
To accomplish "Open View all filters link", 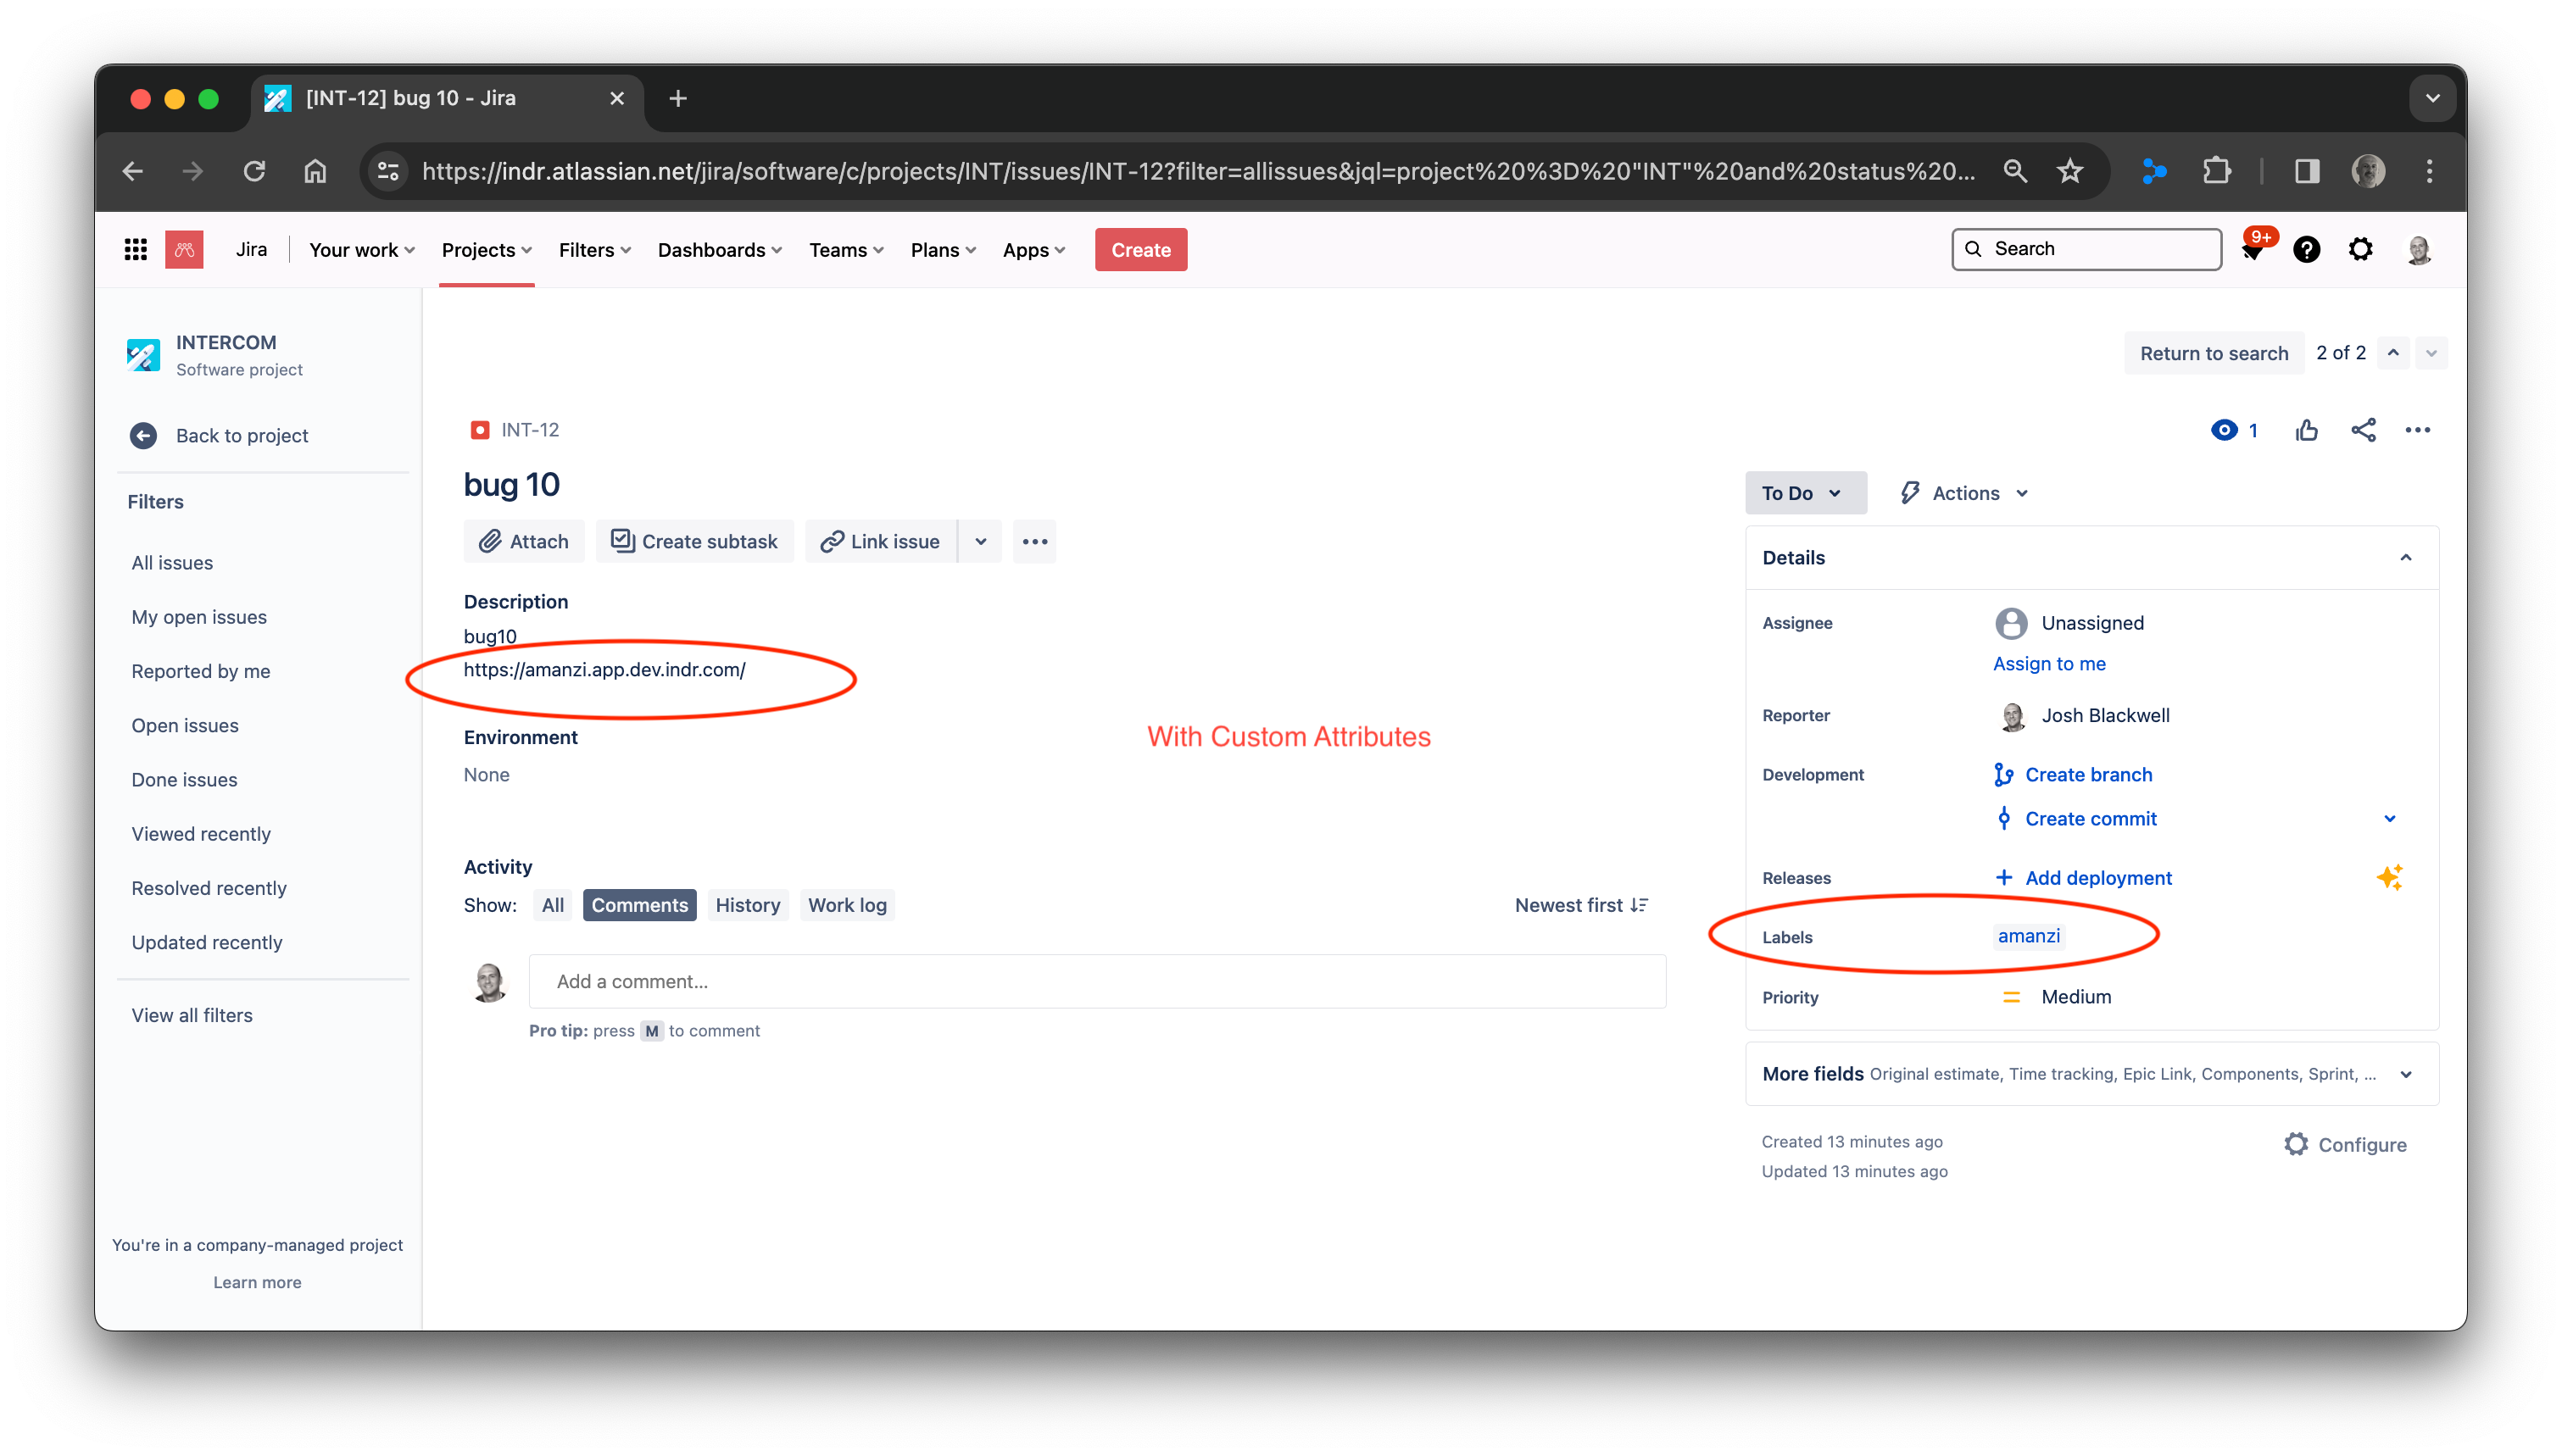I will [192, 1015].
